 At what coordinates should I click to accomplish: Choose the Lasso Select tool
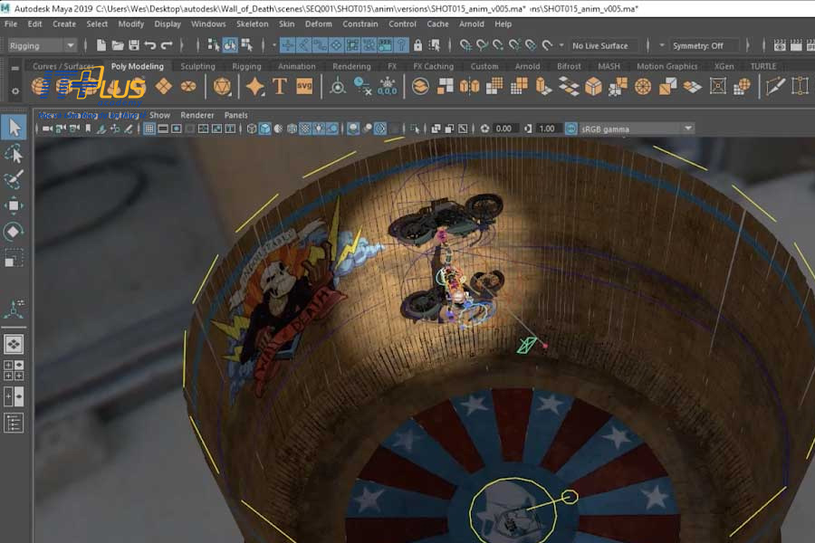point(14,154)
